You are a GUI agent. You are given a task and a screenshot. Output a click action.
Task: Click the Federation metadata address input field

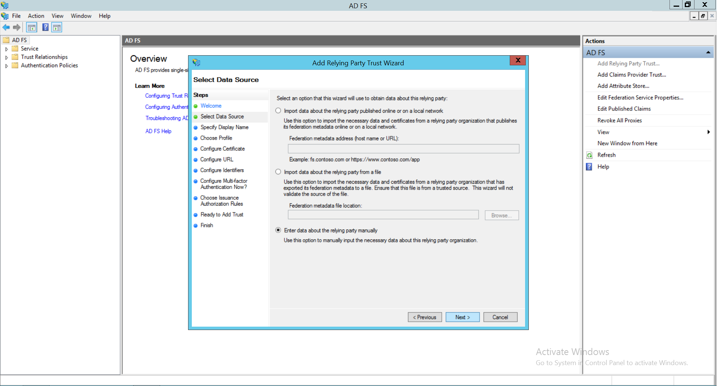click(403, 149)
